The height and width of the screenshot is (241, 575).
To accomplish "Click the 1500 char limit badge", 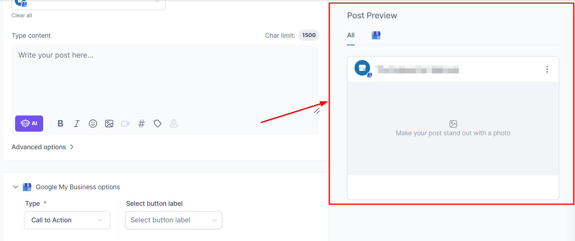I will point(309,35).
